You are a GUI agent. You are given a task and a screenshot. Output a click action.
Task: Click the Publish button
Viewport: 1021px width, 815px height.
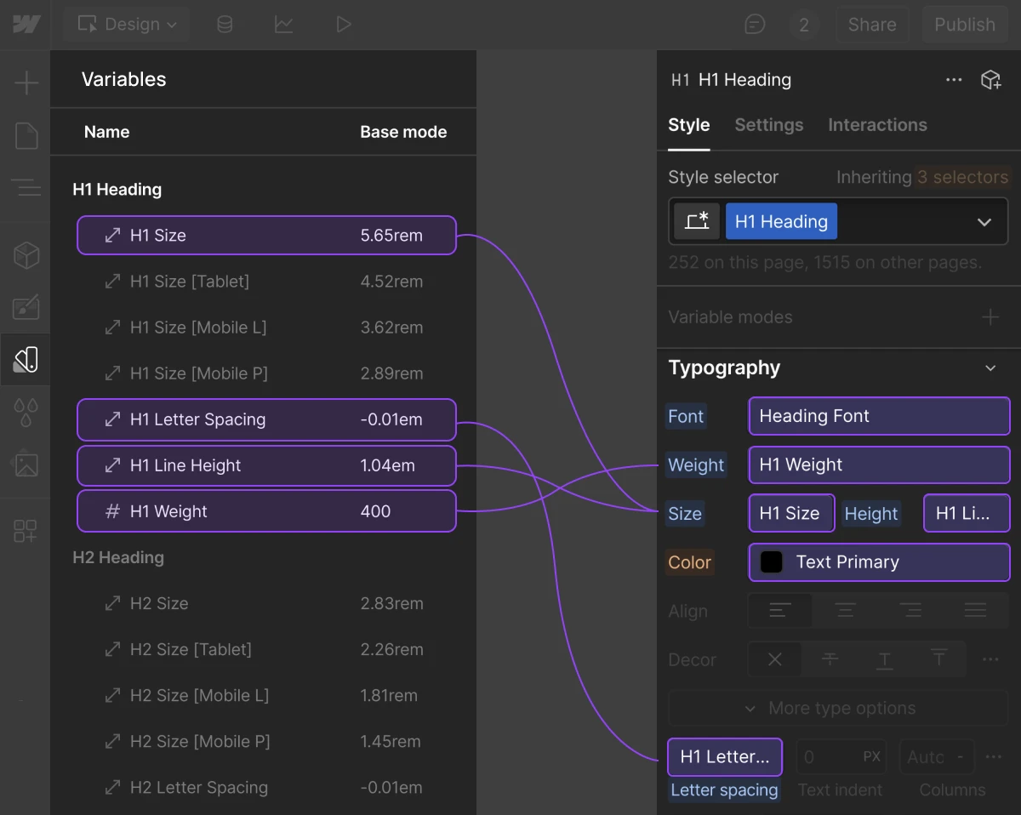click(964, 24)
